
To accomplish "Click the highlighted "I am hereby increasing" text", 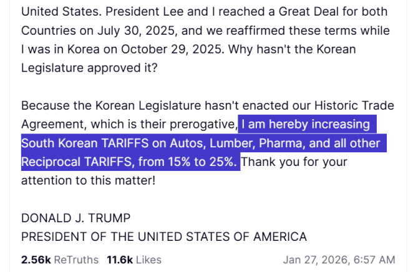I will pos(306,124).
